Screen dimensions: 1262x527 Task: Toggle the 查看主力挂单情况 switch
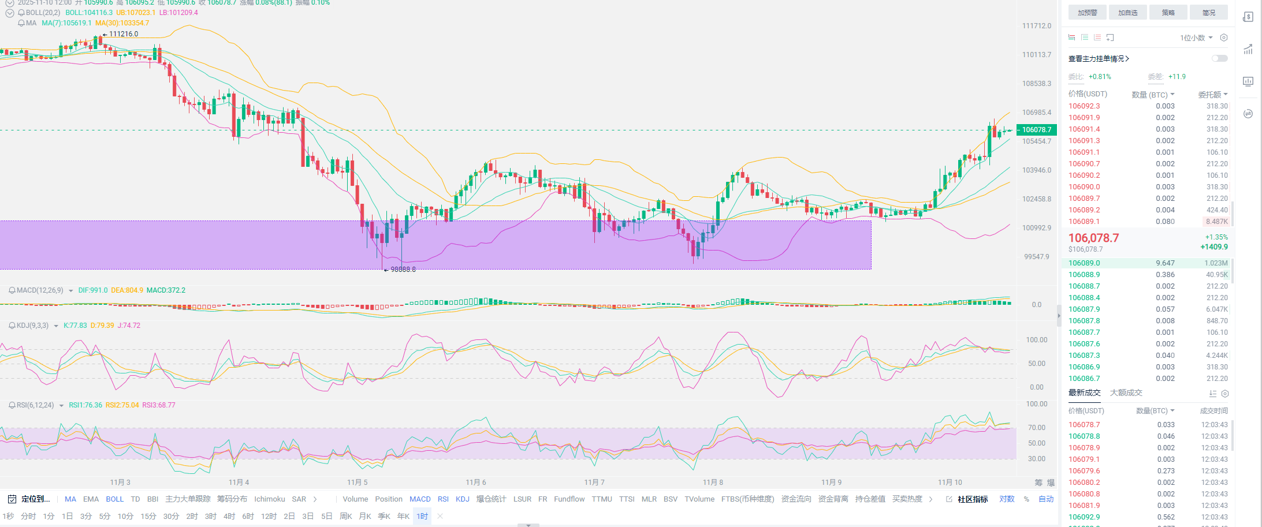(x=1219, y=58)
